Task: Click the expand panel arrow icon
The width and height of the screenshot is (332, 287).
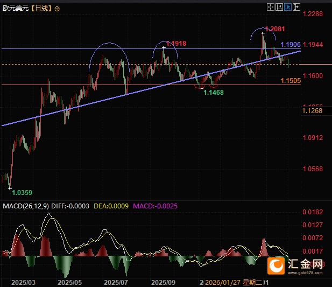Action: tap(296, 7)
